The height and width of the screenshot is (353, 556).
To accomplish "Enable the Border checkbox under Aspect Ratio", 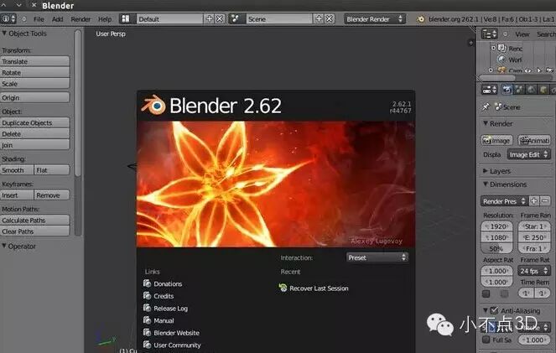I will [486, 293].
